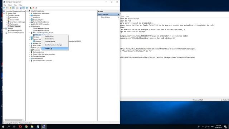The width and height of the screenshot is (229, 129).
Task: Collapse Device Manager header in Actions pane
Action: (x=118, y=14)
